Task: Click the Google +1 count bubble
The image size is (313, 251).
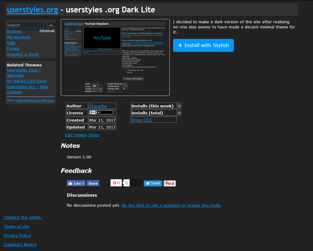Action: tap(126, 183)
